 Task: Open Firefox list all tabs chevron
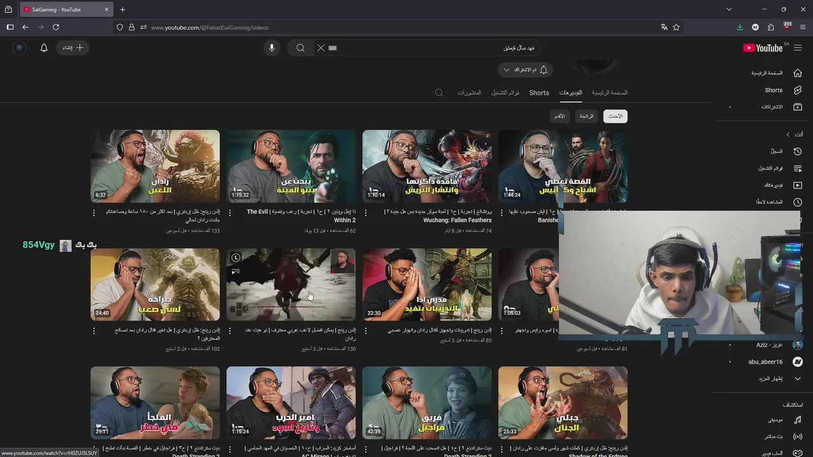point(729,10)
